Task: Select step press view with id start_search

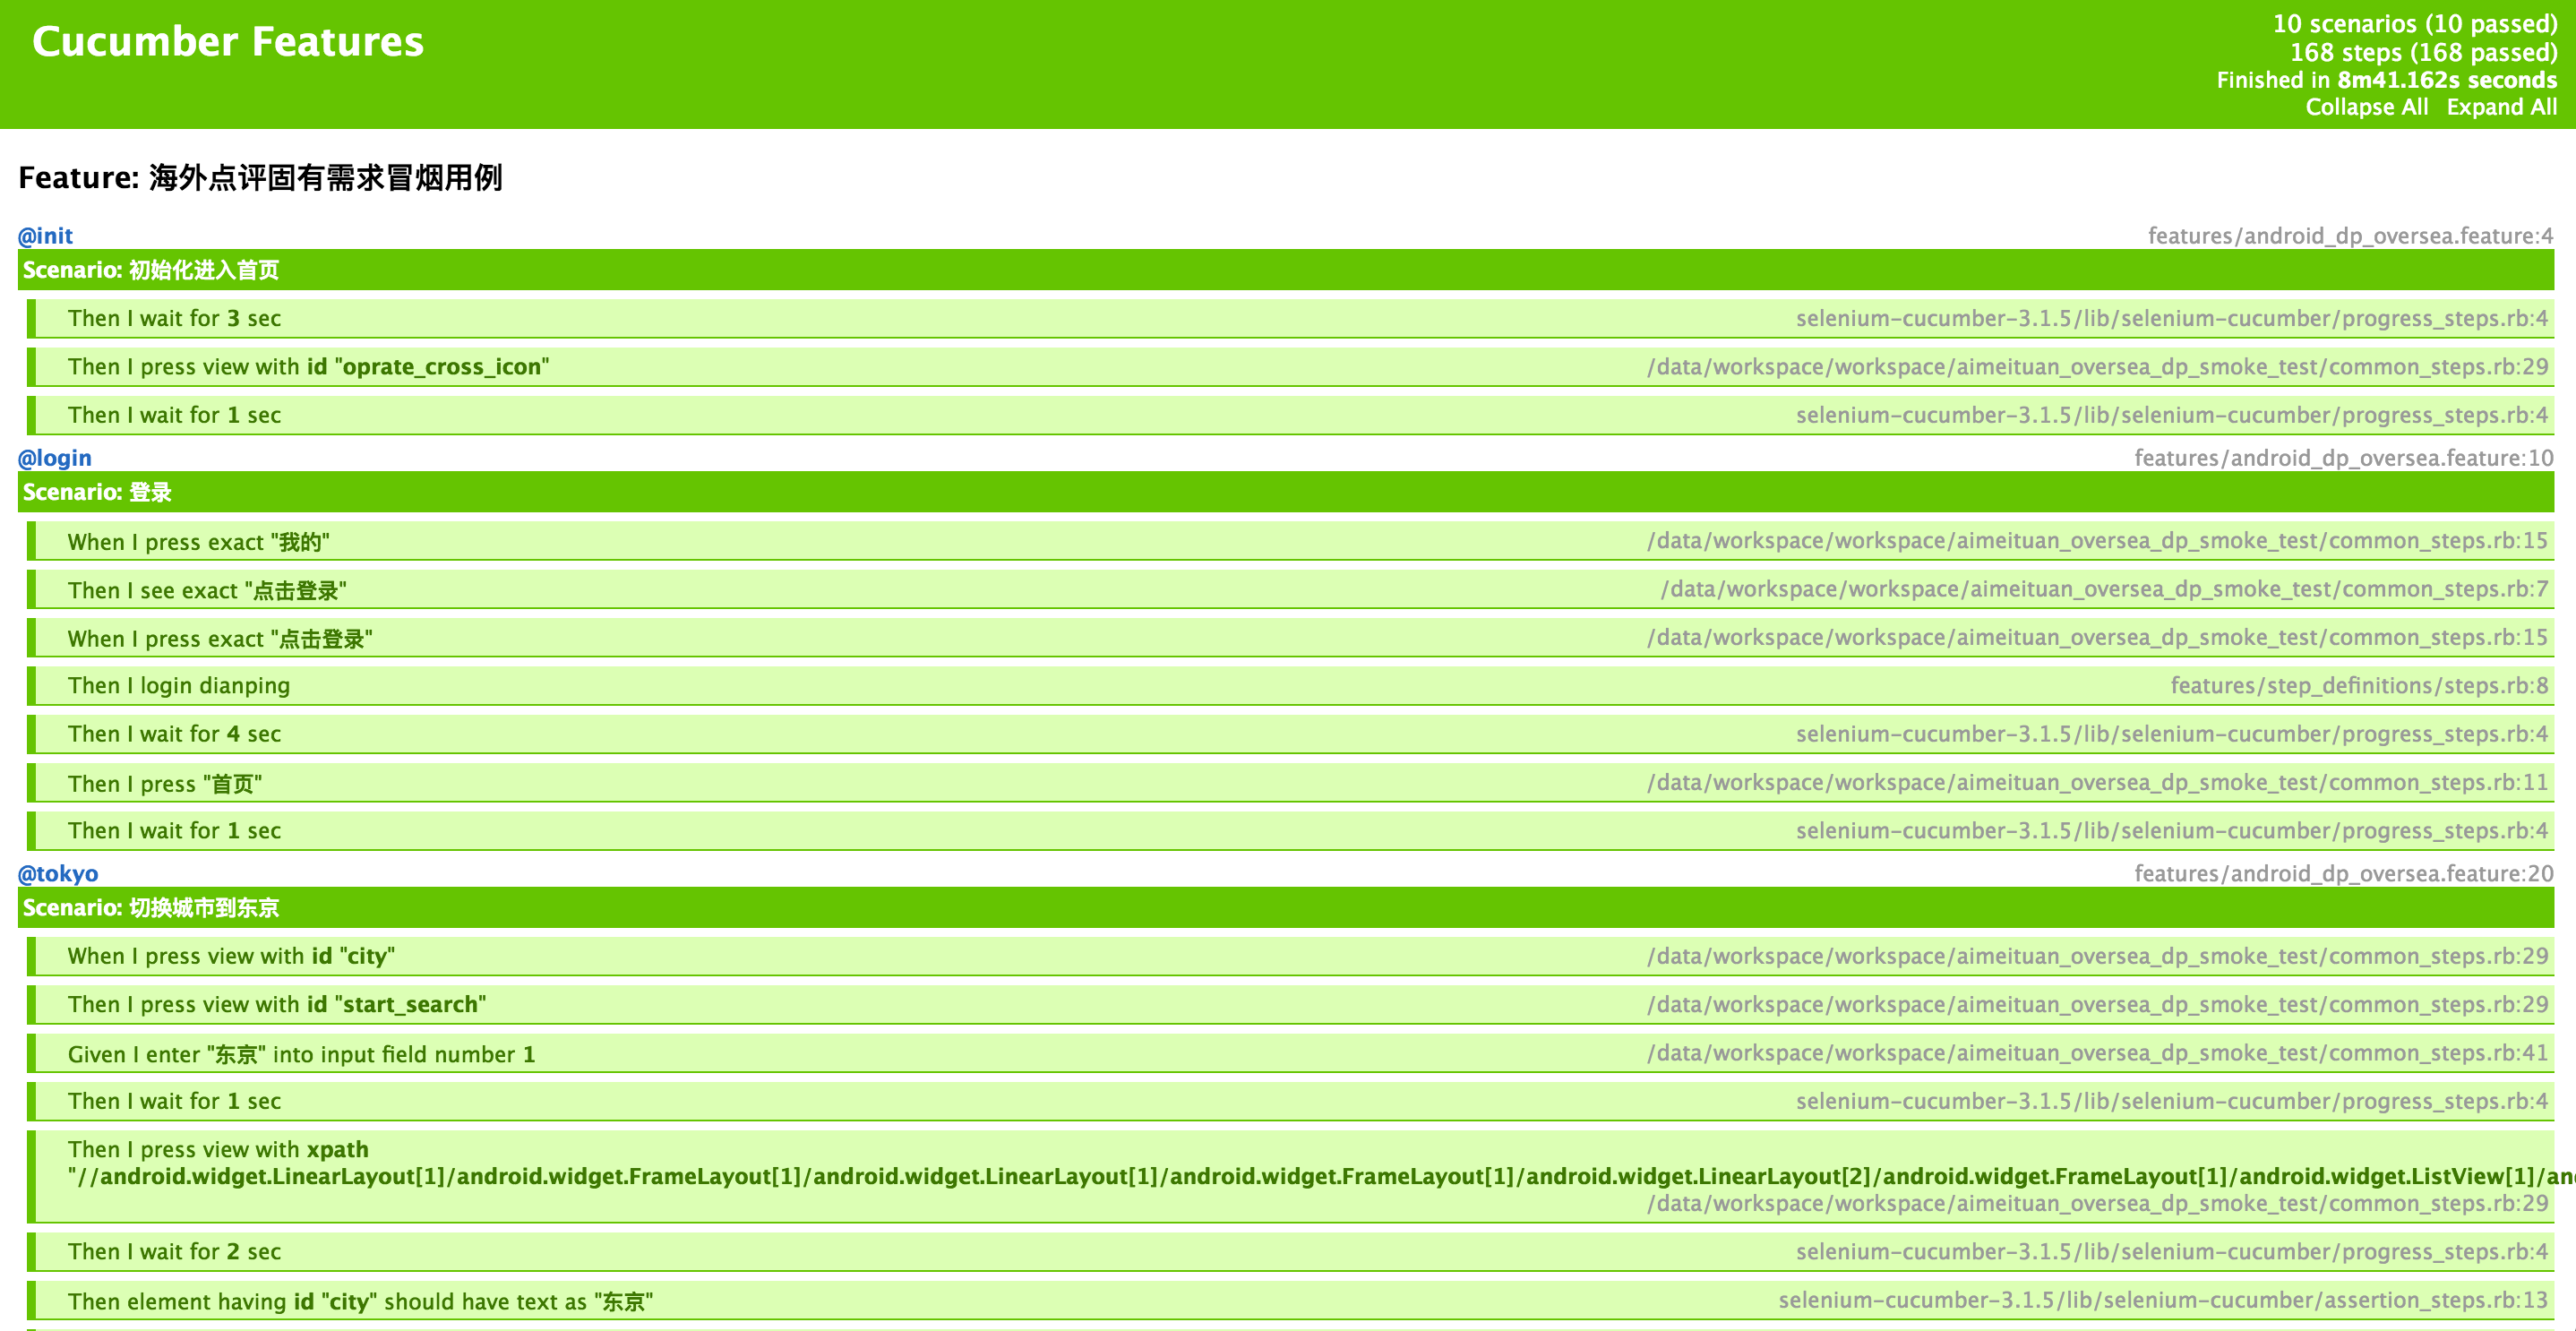Action: tap(1290, 1004)
